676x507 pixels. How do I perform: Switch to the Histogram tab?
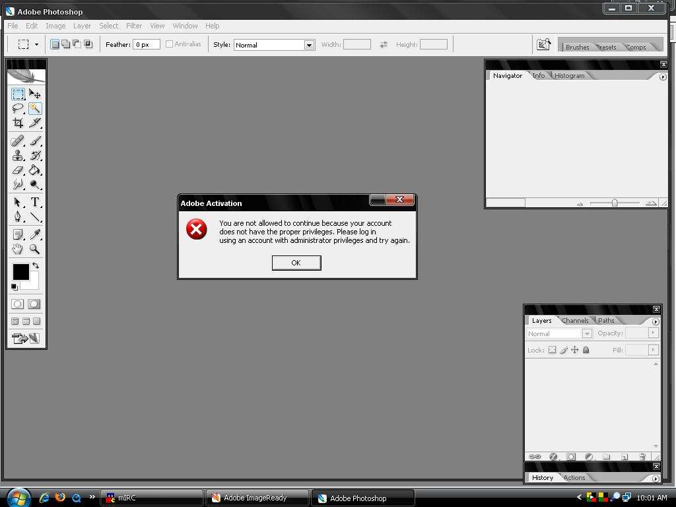click(x=570, y=75)
